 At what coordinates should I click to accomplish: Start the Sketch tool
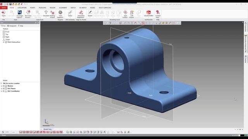coord(90,14)
